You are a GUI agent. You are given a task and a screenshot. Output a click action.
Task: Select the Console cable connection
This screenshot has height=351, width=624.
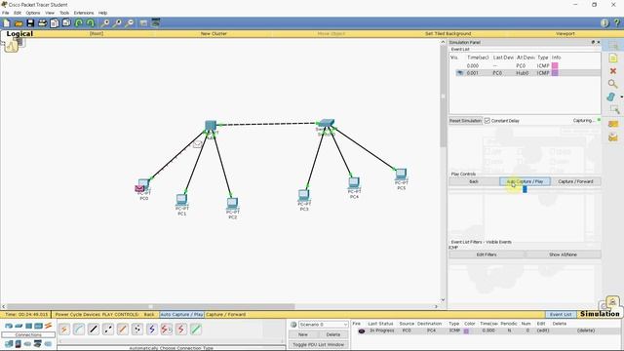(79, 330)
